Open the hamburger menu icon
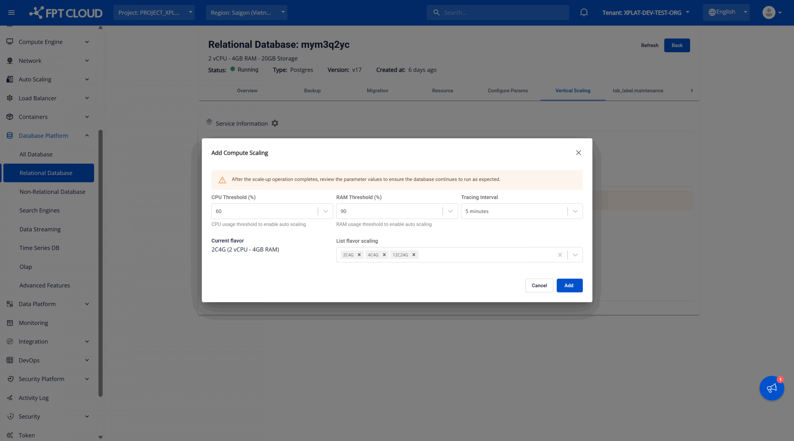Viewport: 794px width, 441px height. [x=11, y=12]
